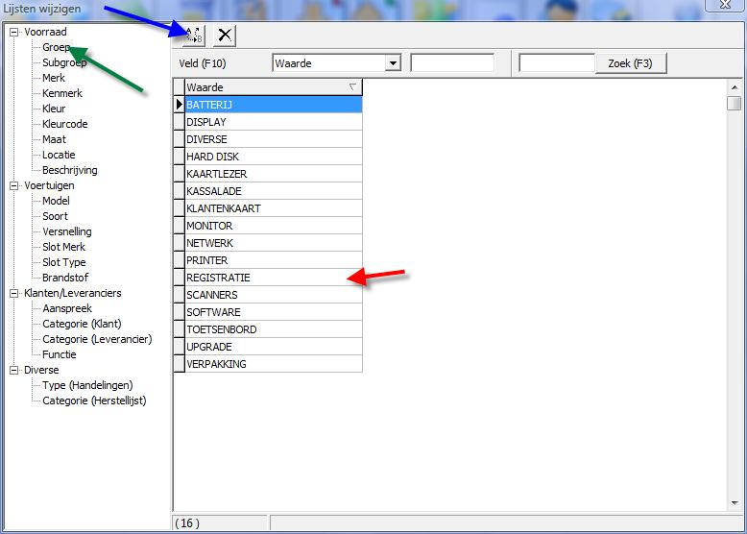Select Beschrijving in the tree

[x=69, y=170]
